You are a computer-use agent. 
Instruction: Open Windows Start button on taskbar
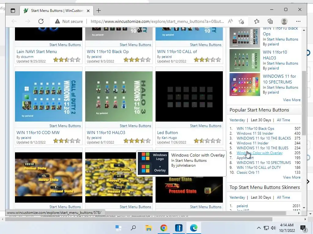click(118, 228)
